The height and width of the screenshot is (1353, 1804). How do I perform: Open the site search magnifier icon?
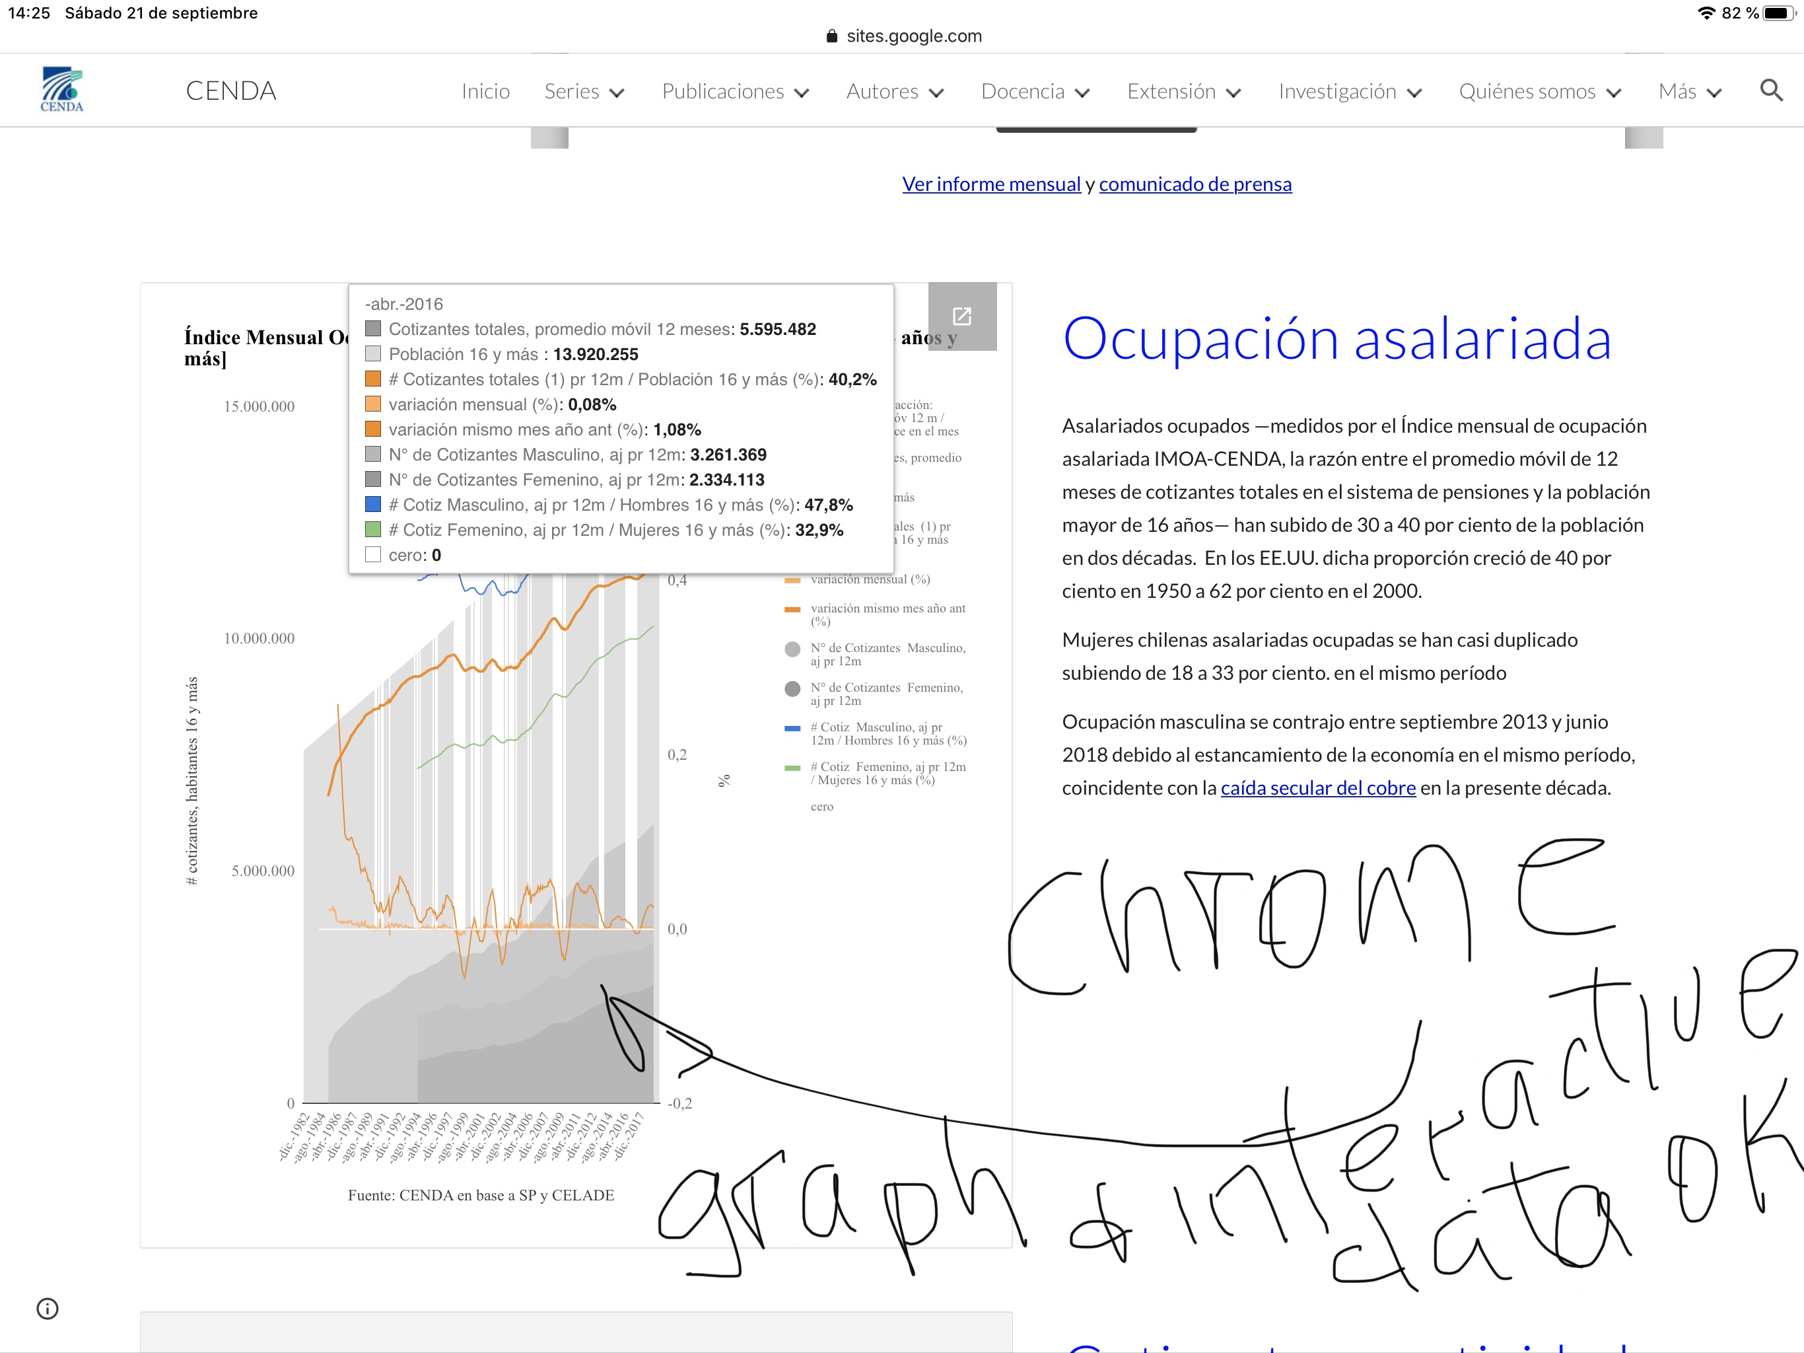coord(1770,91)
